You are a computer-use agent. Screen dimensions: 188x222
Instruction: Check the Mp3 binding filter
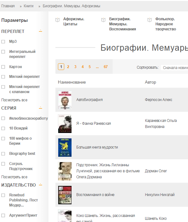tap(3, 41)
